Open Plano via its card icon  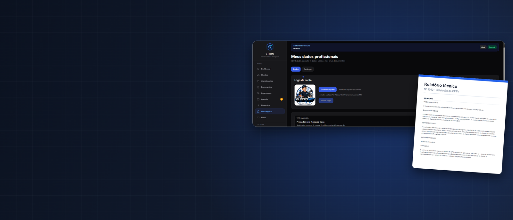pyautogui.click(x=258, y=118)
